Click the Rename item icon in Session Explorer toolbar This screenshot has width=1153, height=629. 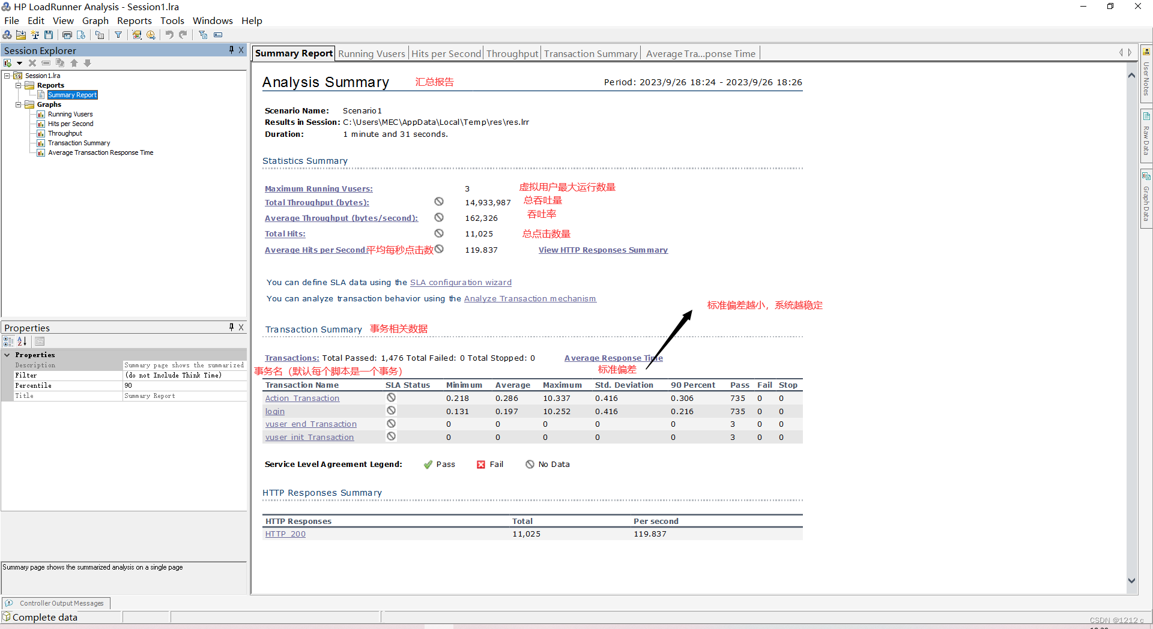pos(46,63)
